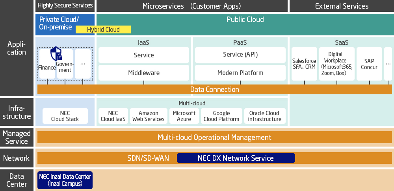Click the Amazon Web Services box
This screenshot has width=394, height=191.
click(149, 116)
